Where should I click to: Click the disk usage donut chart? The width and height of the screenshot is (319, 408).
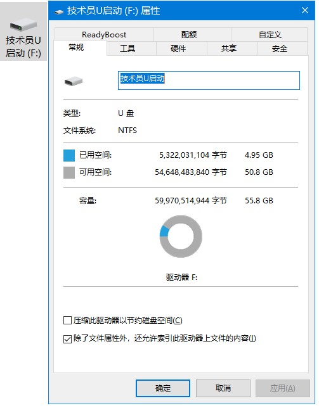181,236
